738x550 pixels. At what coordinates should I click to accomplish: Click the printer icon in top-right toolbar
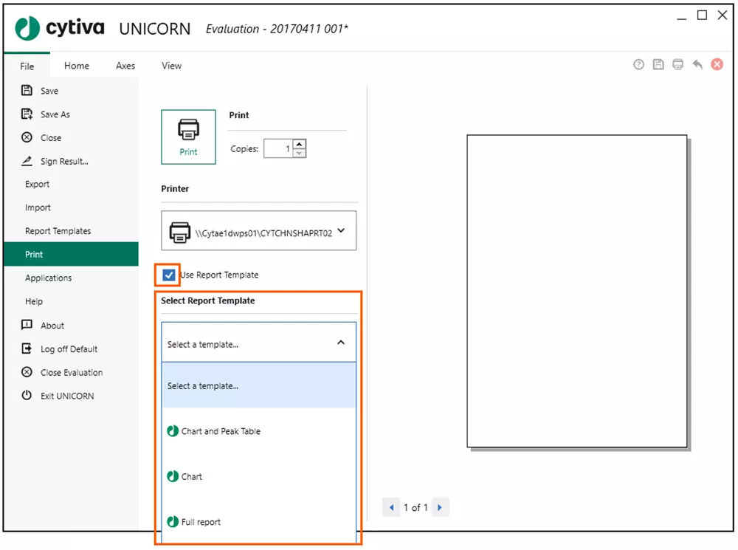click(x=677, y=65)
